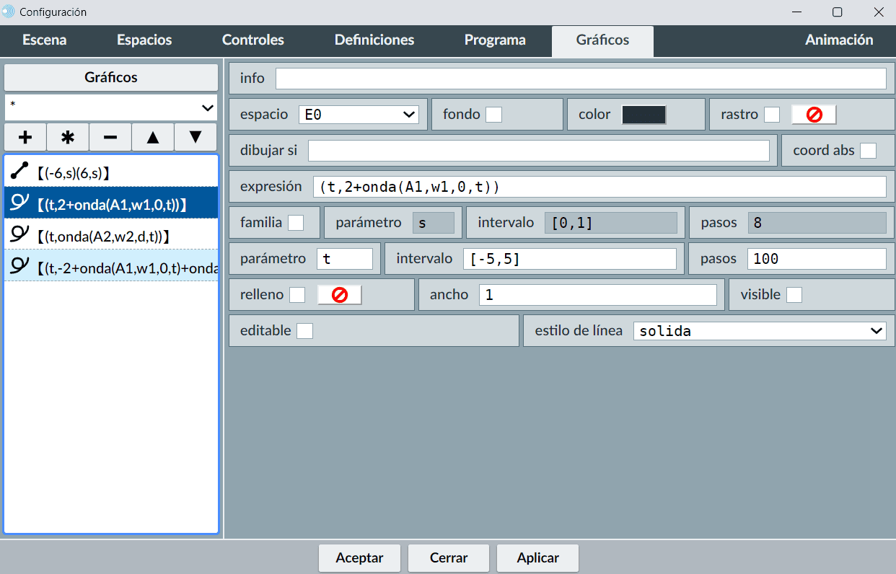Open the dark color swatch
The height and width of the screenshot is (574, 896).
(x=644, y=115)
